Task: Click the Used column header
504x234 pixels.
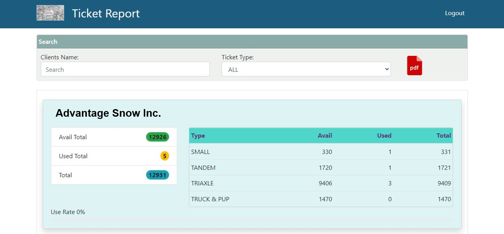Action: (384, 136)
